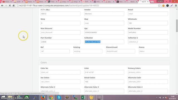Open yellow duck app in taskbar
This screenshot has height=100, width=178.
pyautogui.click(x=91, y=97)
